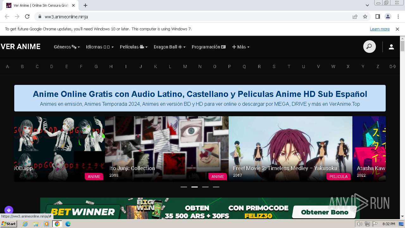Click ANIME tag on Ito Junji slide
Image resolution: width=405 pixels, height=228 pixels.
(x=218, y=177)
